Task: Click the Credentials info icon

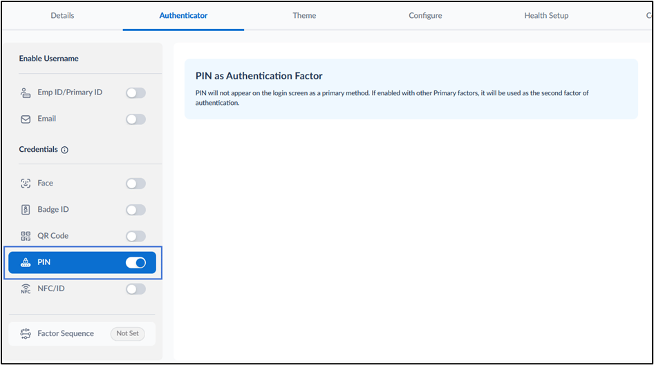Action: [65, 150]
